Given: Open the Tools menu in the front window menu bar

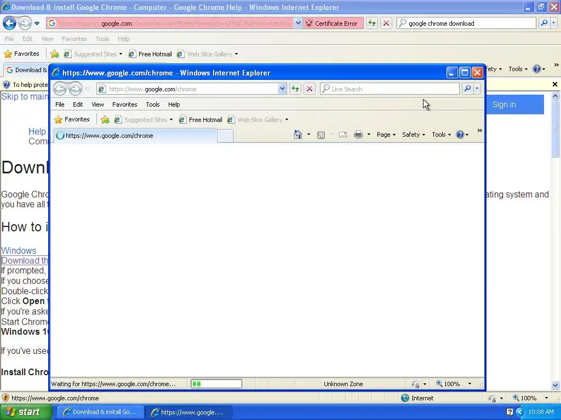Looking at the screenshot, I should point(153,104).
